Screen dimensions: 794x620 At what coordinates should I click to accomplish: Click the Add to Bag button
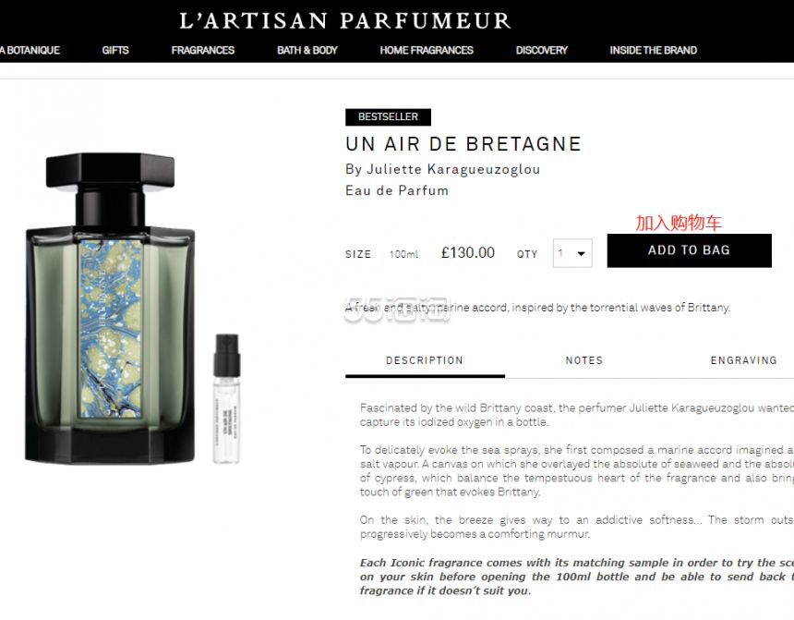tap(689, 250)
